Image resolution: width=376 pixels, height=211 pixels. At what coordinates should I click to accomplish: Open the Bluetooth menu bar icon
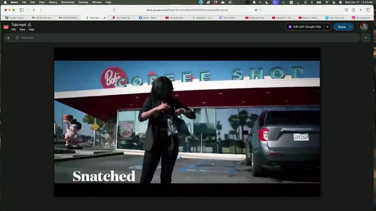[312, 2]
